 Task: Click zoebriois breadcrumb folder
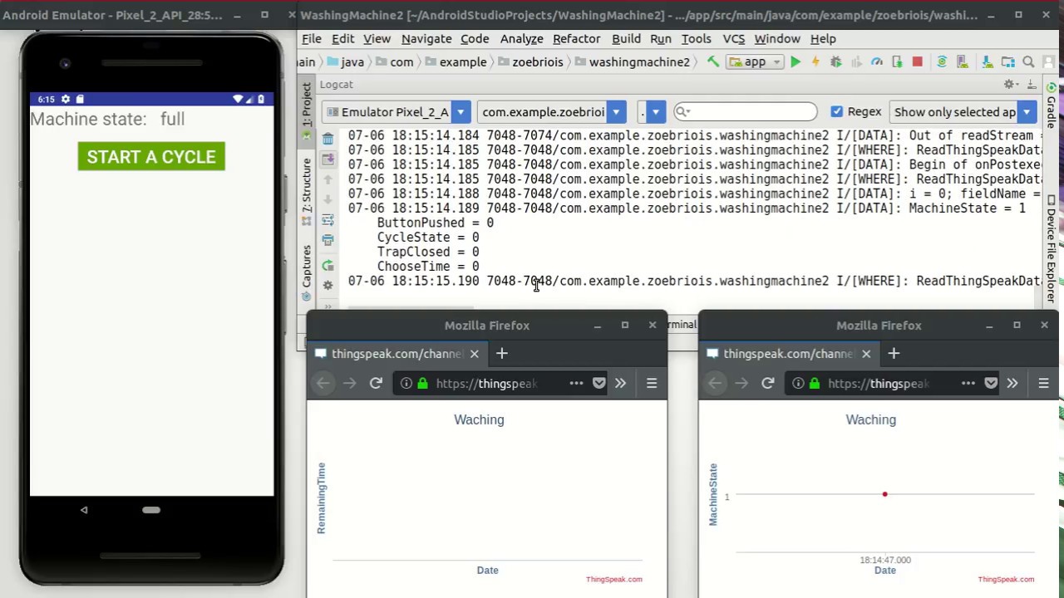(x=530, y=62)
